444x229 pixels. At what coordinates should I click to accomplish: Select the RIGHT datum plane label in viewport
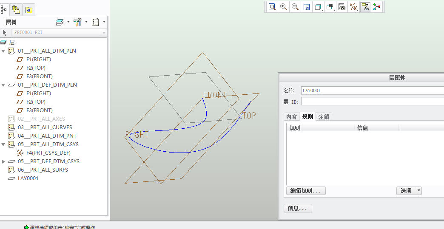137,135
